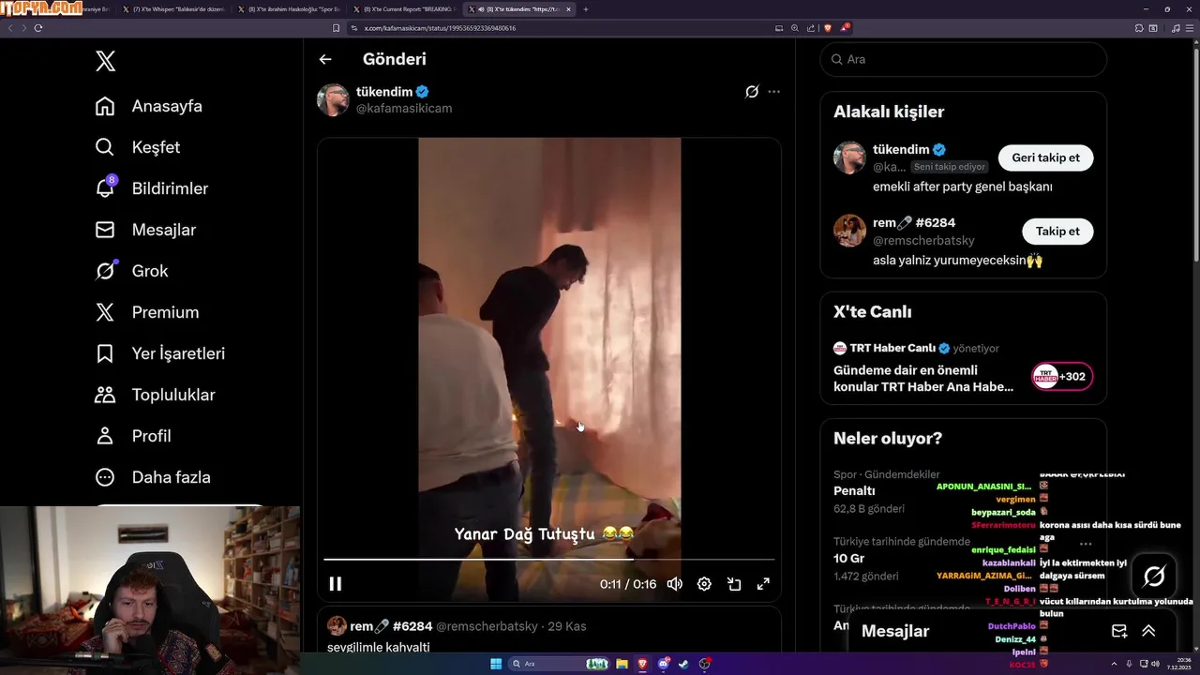Go to Anasayfa home page
The width and height of the screenshot is (1200, 675).
pyautogui.click(x=149, y=106)
